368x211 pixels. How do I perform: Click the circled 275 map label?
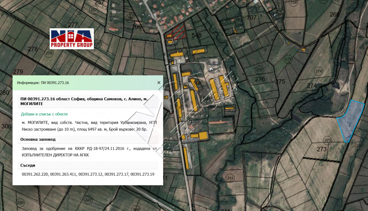[x=288, y=59]
